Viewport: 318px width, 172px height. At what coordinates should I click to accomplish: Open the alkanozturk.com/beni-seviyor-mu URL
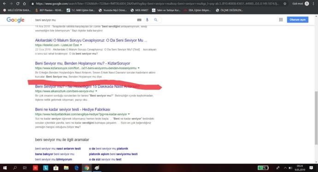coord(65,91)
